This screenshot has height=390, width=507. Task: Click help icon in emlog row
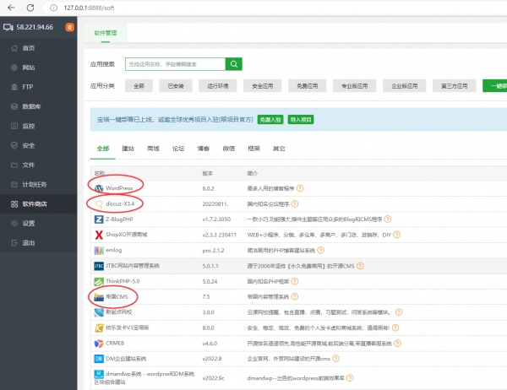coord(320,250)
